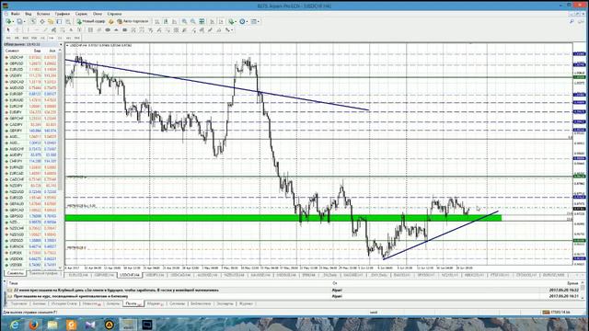Click the Новый ордер button
The width and height of the screenshot is (589, 331).
click(x=90, y=21)
